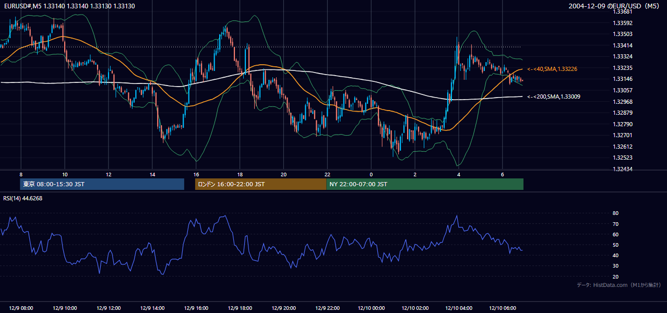The image size is (667, 313).
Task: Click RSI scale value 30
Action: click(x=616, y=266)
